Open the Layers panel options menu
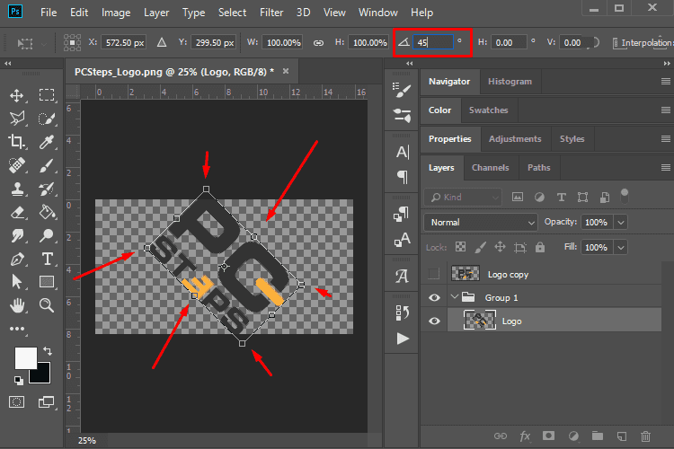Image resolution: width=674 pixels, height=449 pixels. coord(665,168)
